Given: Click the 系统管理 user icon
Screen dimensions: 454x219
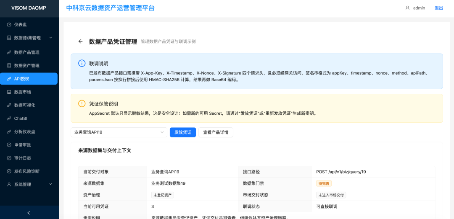Looking at the screenshot, I should pyautogui.click(x=9, y=184).
